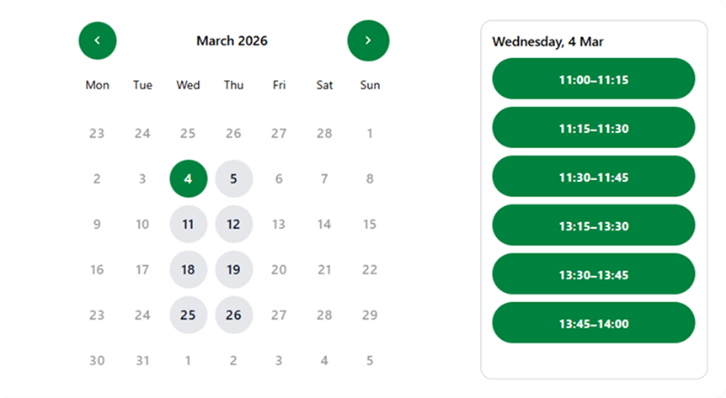Click the Wednesday, 4 Mar heading

click(x=547, y=41)
